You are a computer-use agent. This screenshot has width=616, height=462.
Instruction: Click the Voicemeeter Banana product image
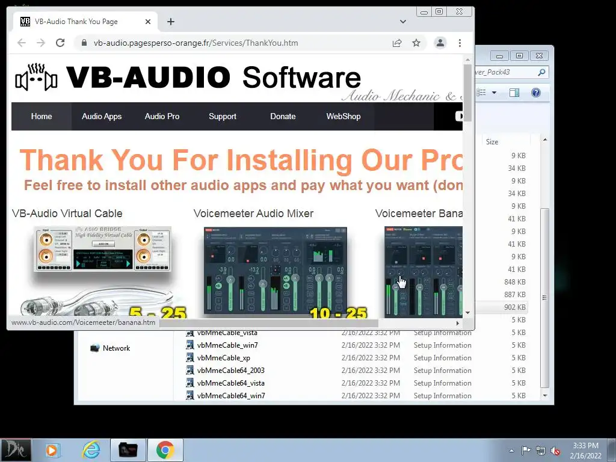pyautogui.click(x=423, y=272)
